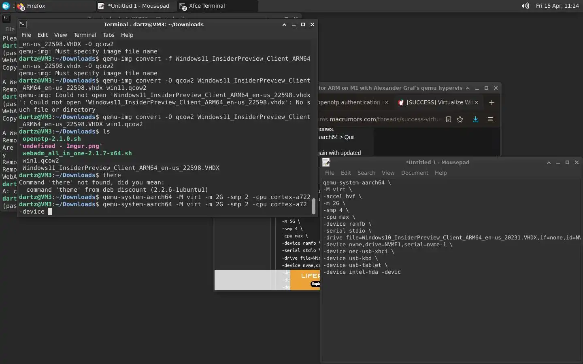583x364 pixels.
Task: Open File menu of background Terminal
Action: 10,29
